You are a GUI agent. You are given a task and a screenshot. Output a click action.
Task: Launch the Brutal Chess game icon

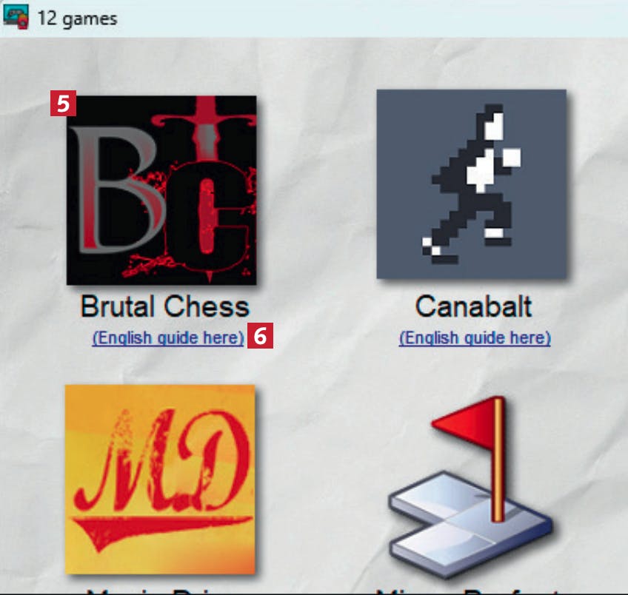point(161,190)
